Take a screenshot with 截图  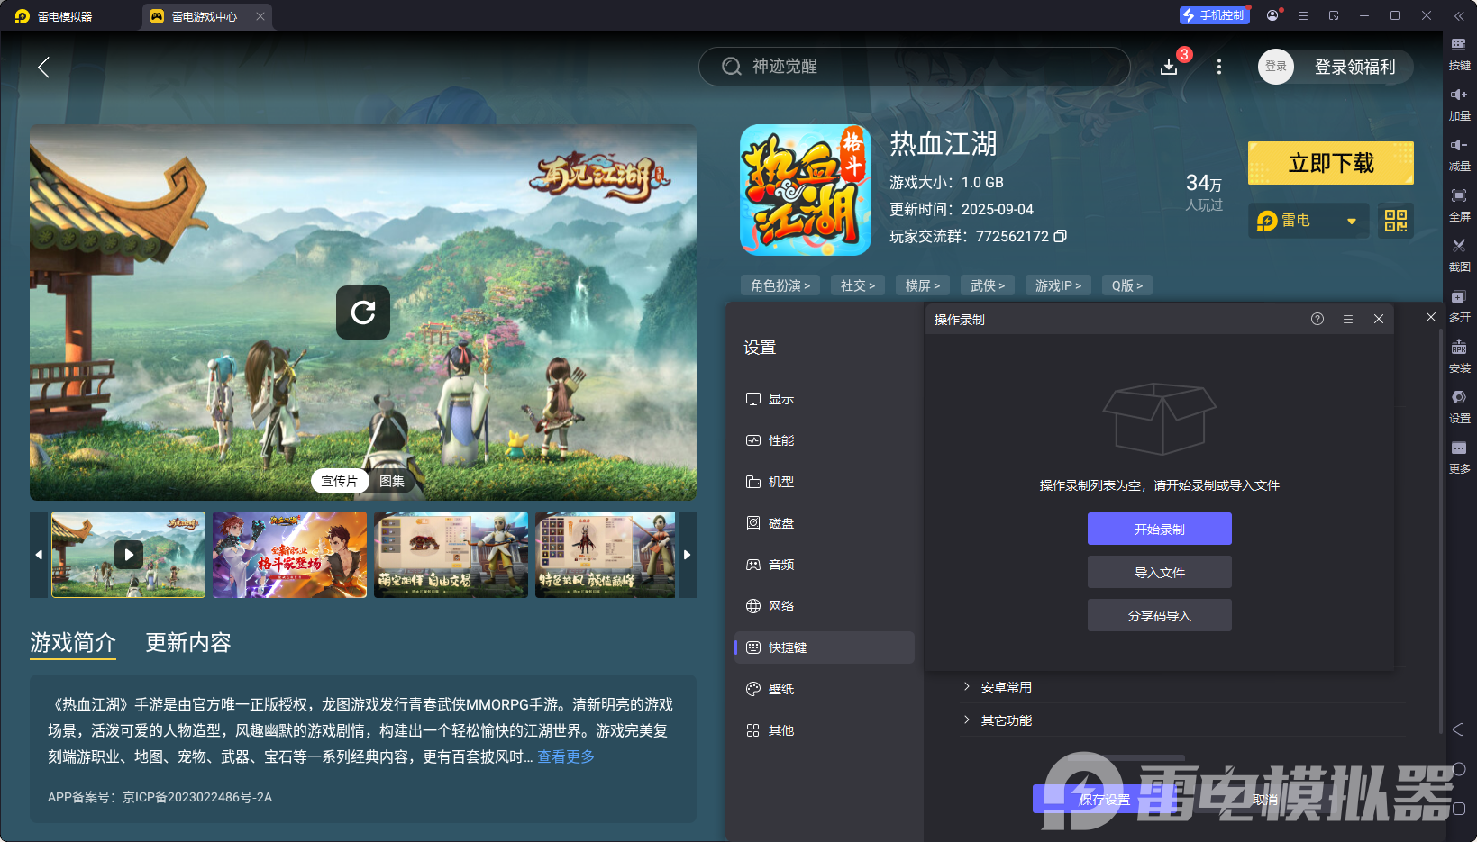pos(1459,255)
